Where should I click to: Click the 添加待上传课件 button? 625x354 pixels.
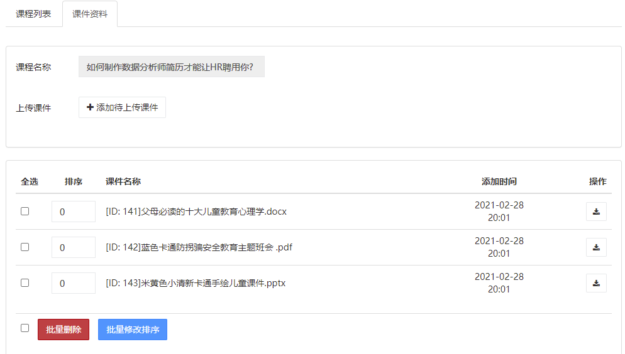(x=122, y=107)
